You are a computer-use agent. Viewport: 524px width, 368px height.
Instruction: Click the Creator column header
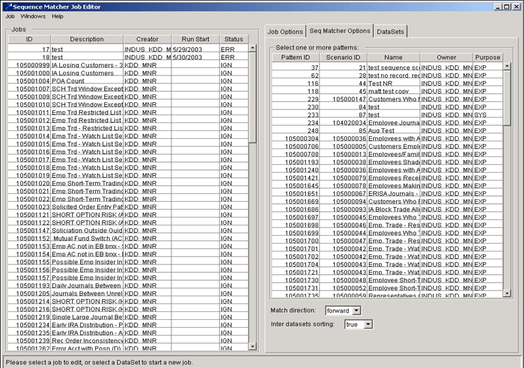[147, 39]
